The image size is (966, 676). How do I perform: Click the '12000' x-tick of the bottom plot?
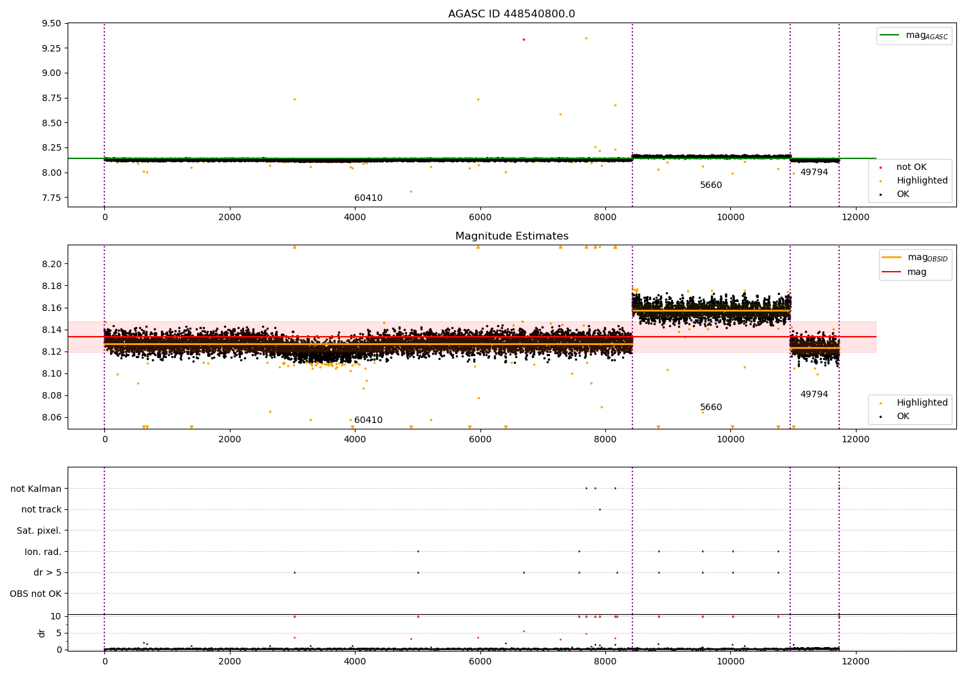(x=855, y=662)
